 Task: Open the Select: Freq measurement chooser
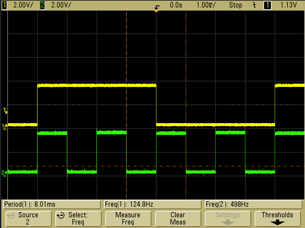(x=78, y=219)
